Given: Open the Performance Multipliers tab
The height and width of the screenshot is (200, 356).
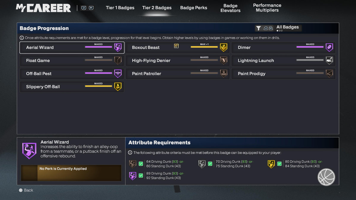Looking at the screenshot, I should pos(267,8).
